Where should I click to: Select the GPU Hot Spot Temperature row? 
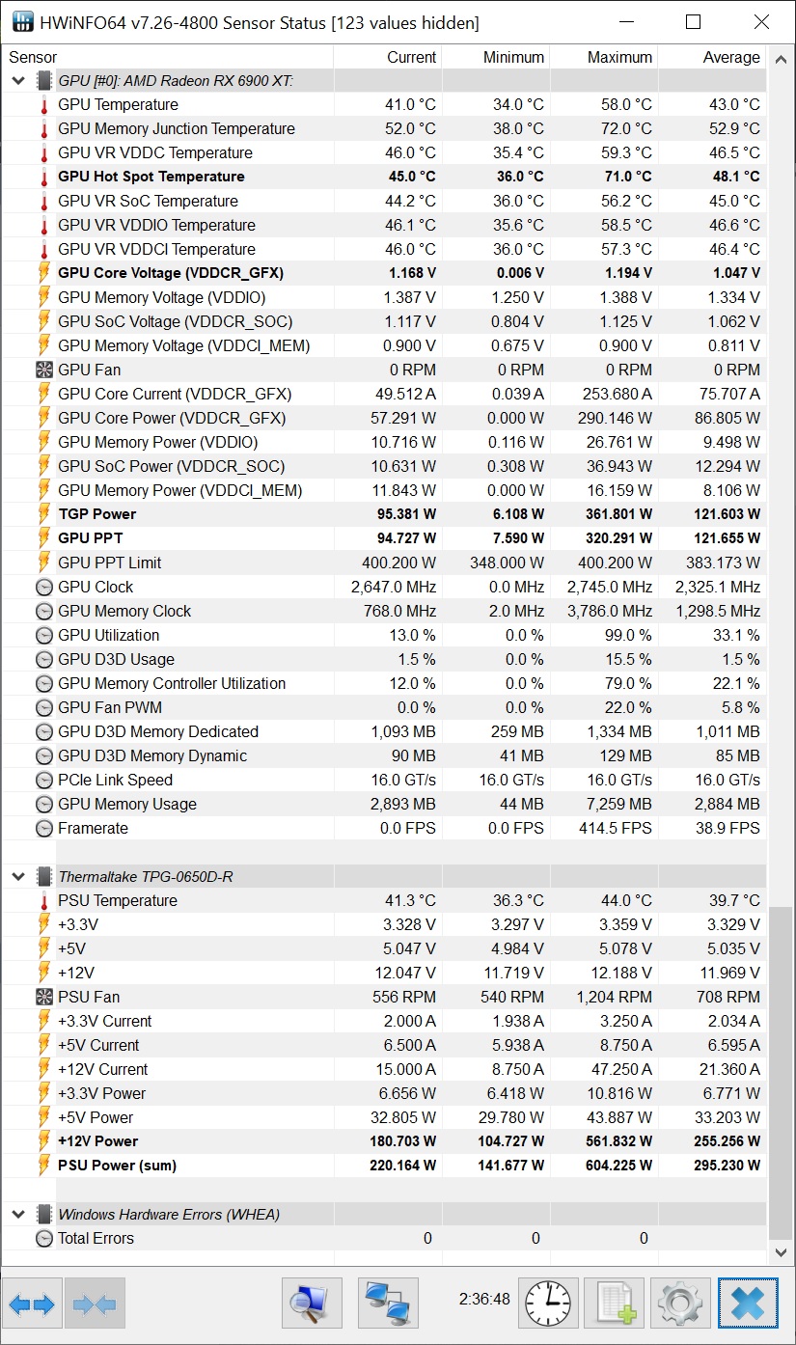coord(151,177)
